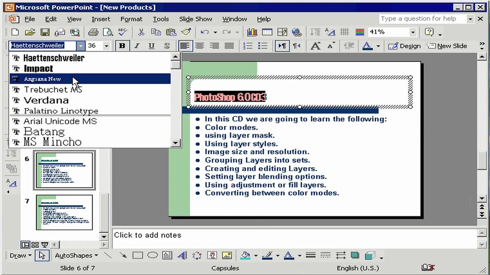This screenshot has width=490, height=275.
Task: Insert a hyperlink with the globe icon
Action: [x=297, y=32]
